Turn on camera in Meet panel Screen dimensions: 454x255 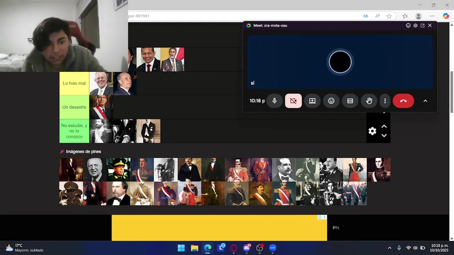(x=293, y=101)
